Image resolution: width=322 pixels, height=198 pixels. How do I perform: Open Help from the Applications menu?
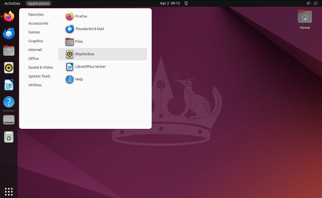(103, 79)
